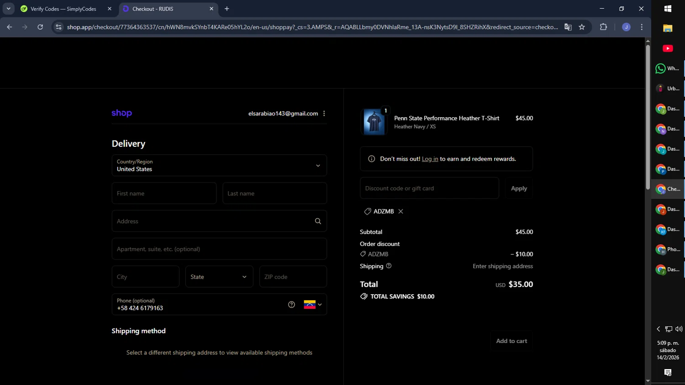Open the browser extensions puzzle icon
Viewport: 685px width, 385px height.
[603, 27]
